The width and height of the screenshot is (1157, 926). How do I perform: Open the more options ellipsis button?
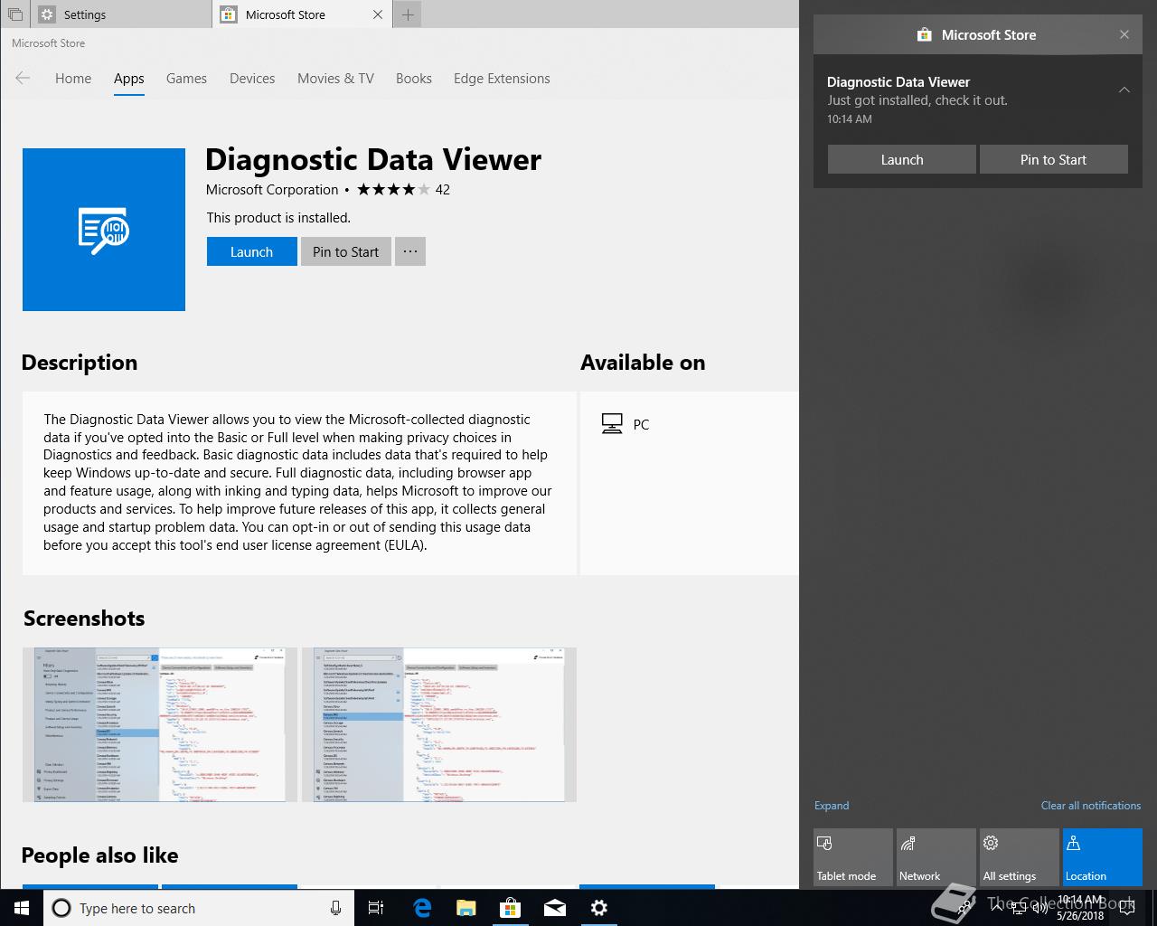(410, 251)
